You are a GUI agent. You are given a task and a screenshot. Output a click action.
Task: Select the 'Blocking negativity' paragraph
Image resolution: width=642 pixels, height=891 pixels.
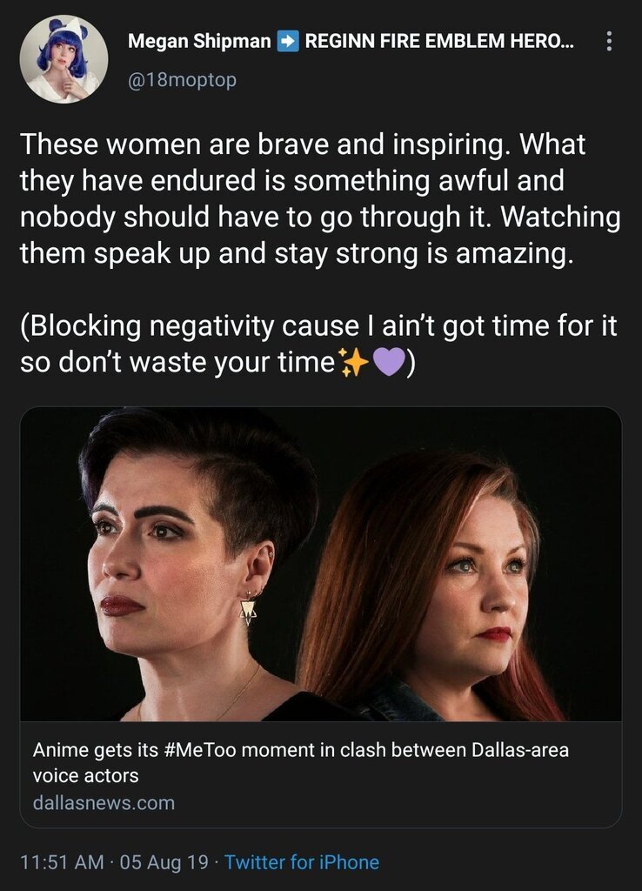(318, 344)
